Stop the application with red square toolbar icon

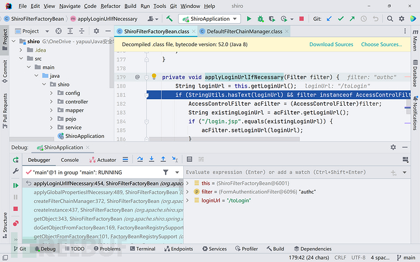301,19
